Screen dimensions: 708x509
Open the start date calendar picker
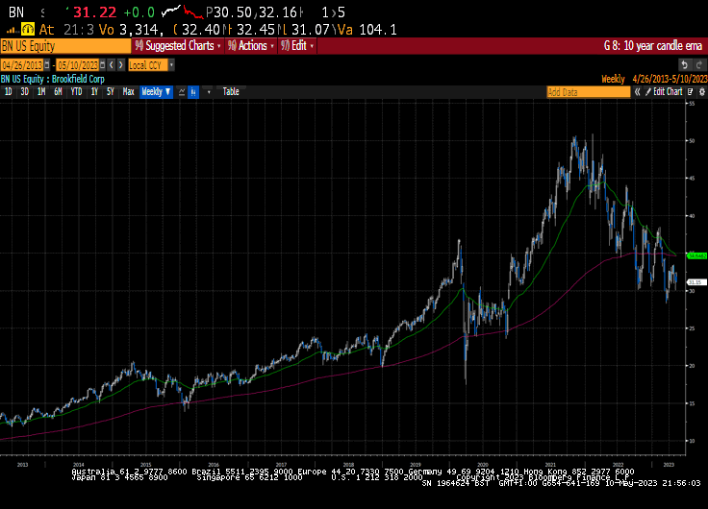tap(47, 65)
